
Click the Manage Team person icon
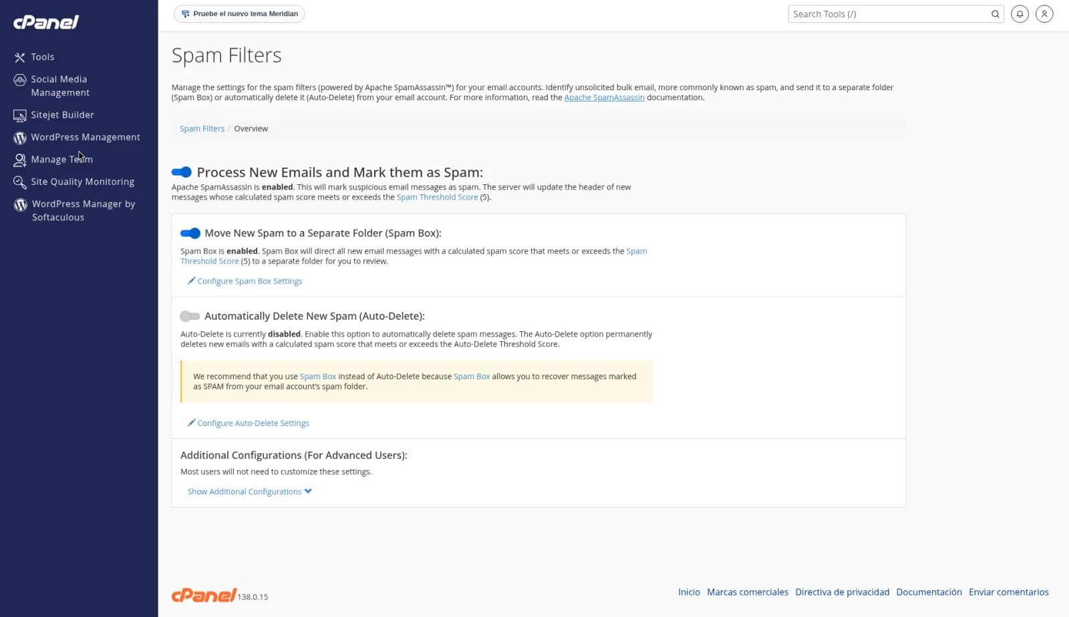(x=20, y=160)
